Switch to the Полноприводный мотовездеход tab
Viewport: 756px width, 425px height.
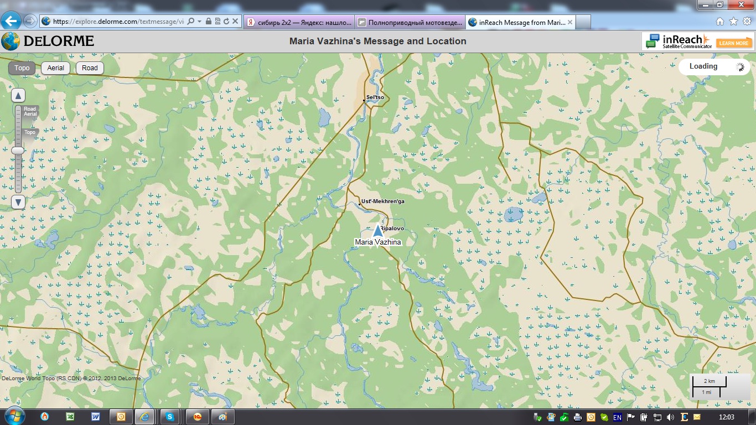pyautogui.click(x=410, y=22)
